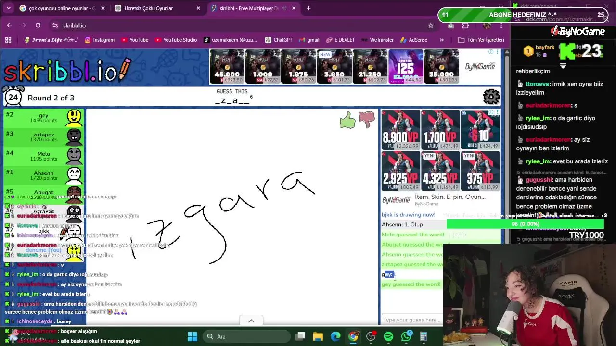Switch to the 'Ücretsiz Çoklu Oyunlar' tab

[x=158, y=8]
